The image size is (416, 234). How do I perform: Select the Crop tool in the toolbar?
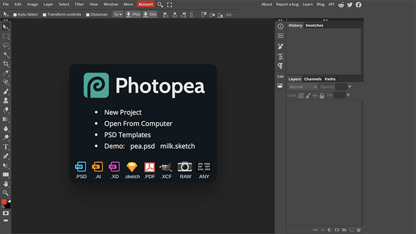(6, 64)
